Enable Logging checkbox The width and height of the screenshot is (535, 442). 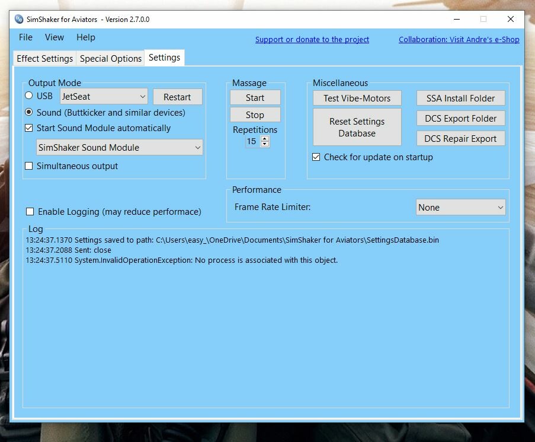(x=30, y=212)
